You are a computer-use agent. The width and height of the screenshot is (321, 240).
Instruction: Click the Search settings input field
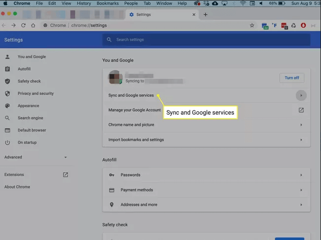pos(206,40)
